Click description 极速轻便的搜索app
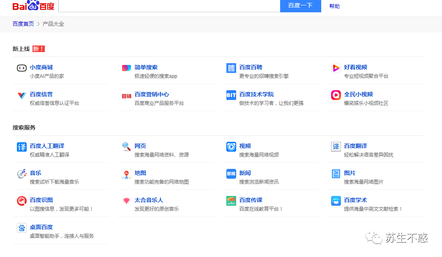 coord(156,76)
